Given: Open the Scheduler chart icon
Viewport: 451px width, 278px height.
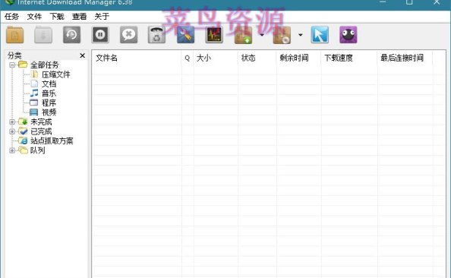Looking at the screenshot, I should pyautogui.click(x=214, y=35).
